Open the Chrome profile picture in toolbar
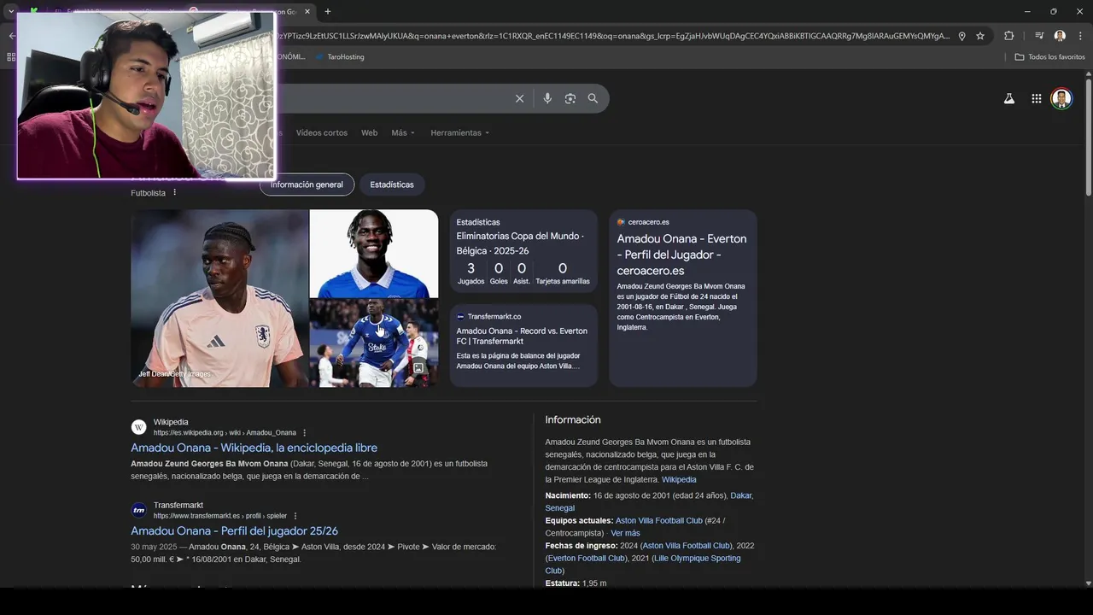Image resolution: width=1093 pixels, height=615 pixels. click(1060, 36)
